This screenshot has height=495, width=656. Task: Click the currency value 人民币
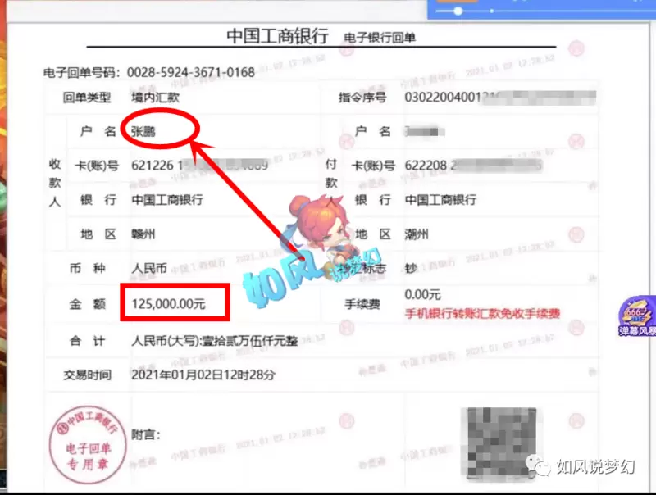149,268
